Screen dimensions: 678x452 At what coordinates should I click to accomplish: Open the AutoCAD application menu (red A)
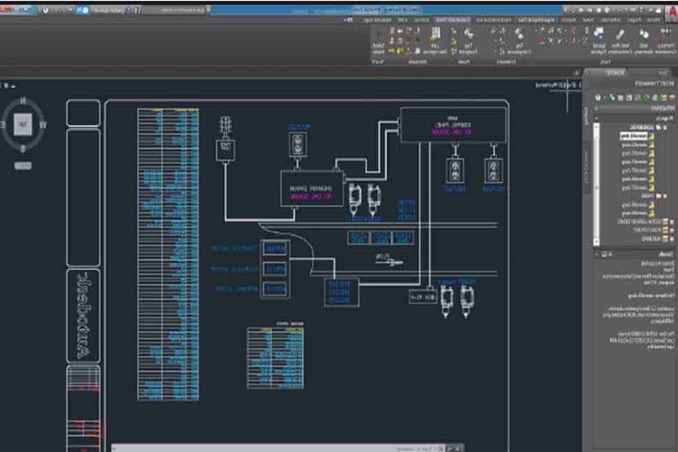(673, 12)
